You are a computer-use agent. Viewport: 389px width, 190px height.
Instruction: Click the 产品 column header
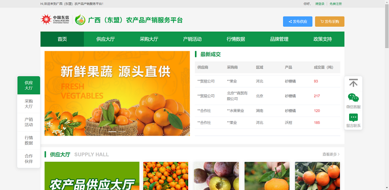[x=288, y=68]
